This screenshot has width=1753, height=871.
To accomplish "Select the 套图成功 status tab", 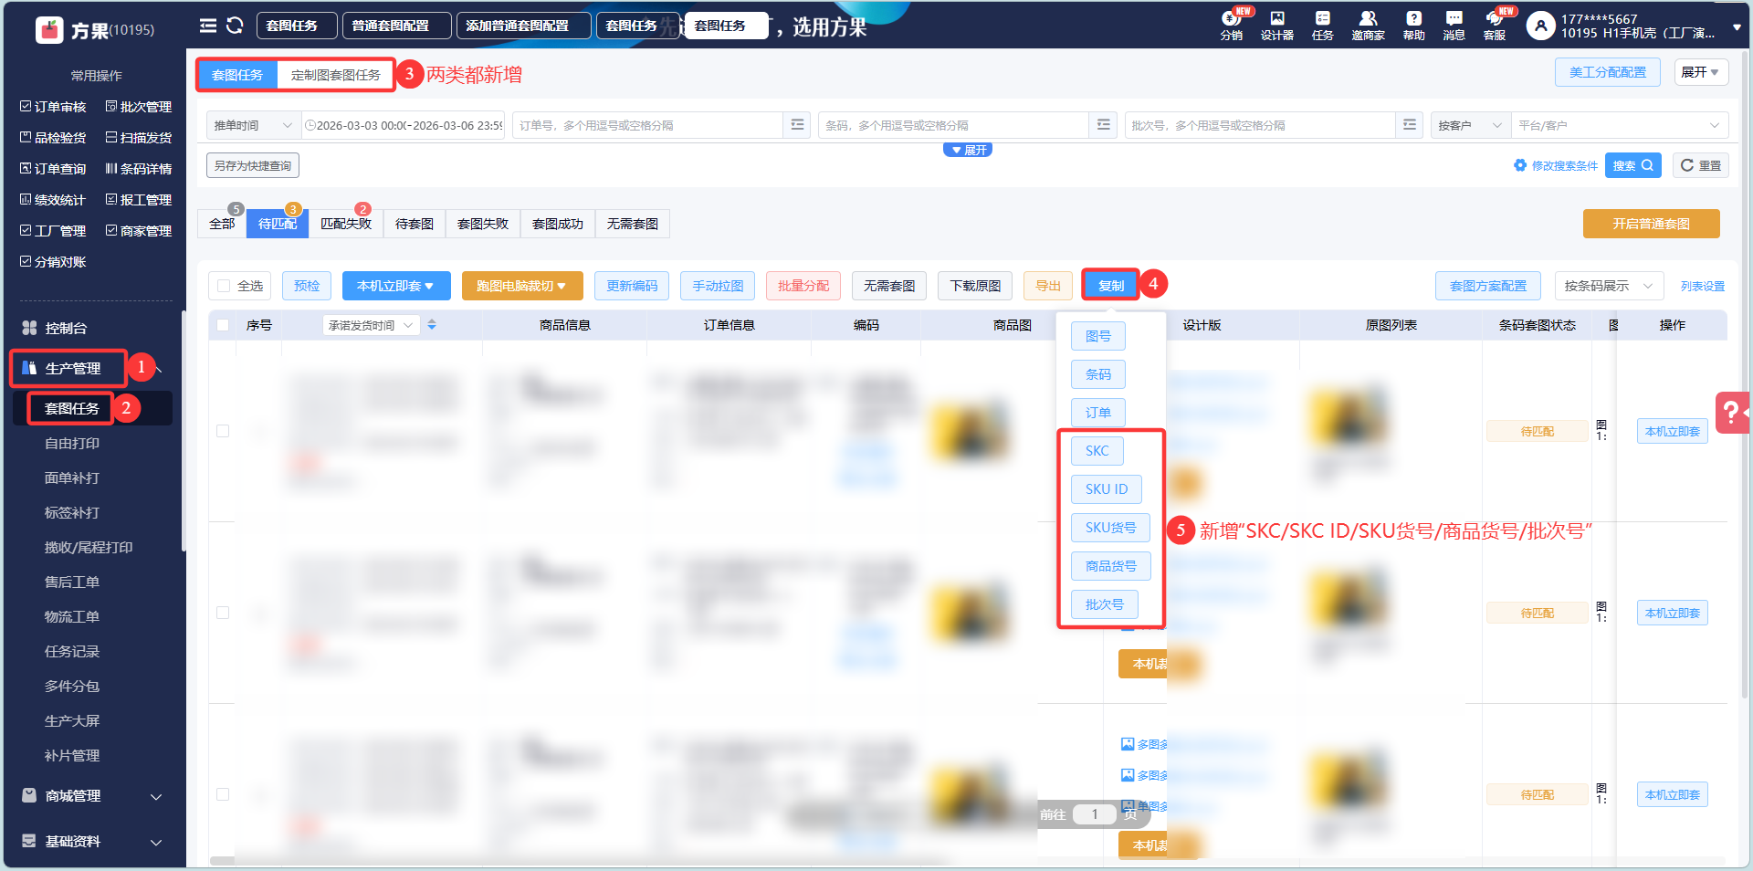I will click(558, 224).
